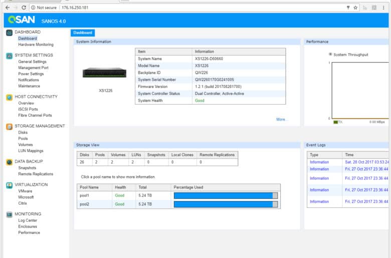Click the Disks count 26 cell
Screen dimensions: 391x258
pyautogui.click(x=84, y=162)
